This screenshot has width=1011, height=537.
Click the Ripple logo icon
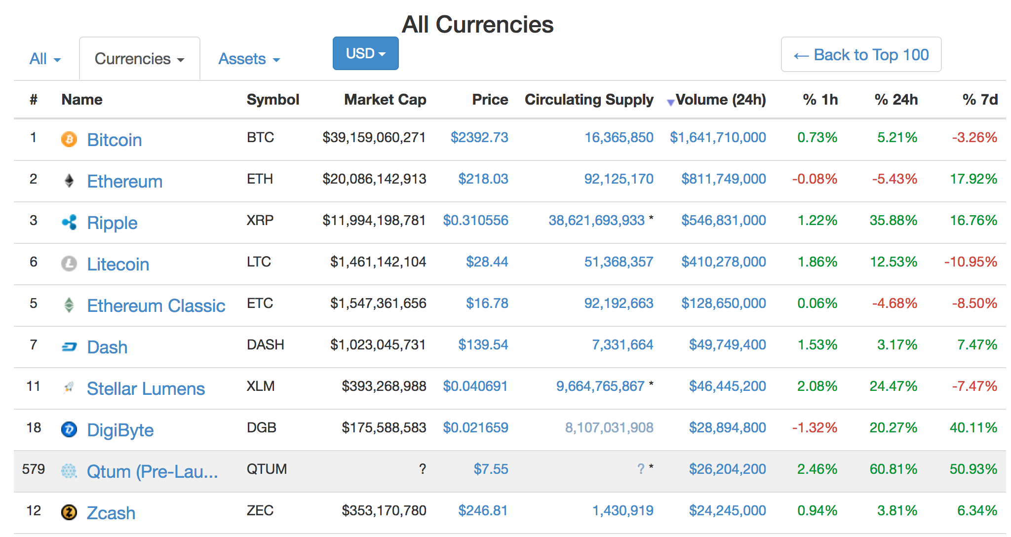click(69, 222)
